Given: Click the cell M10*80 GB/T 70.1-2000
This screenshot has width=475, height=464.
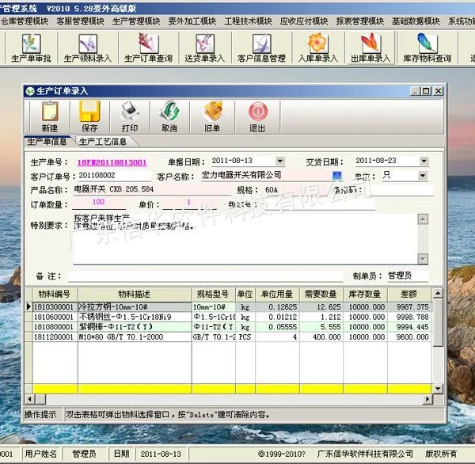Looking at the screenshot, I should click(135, 337).
